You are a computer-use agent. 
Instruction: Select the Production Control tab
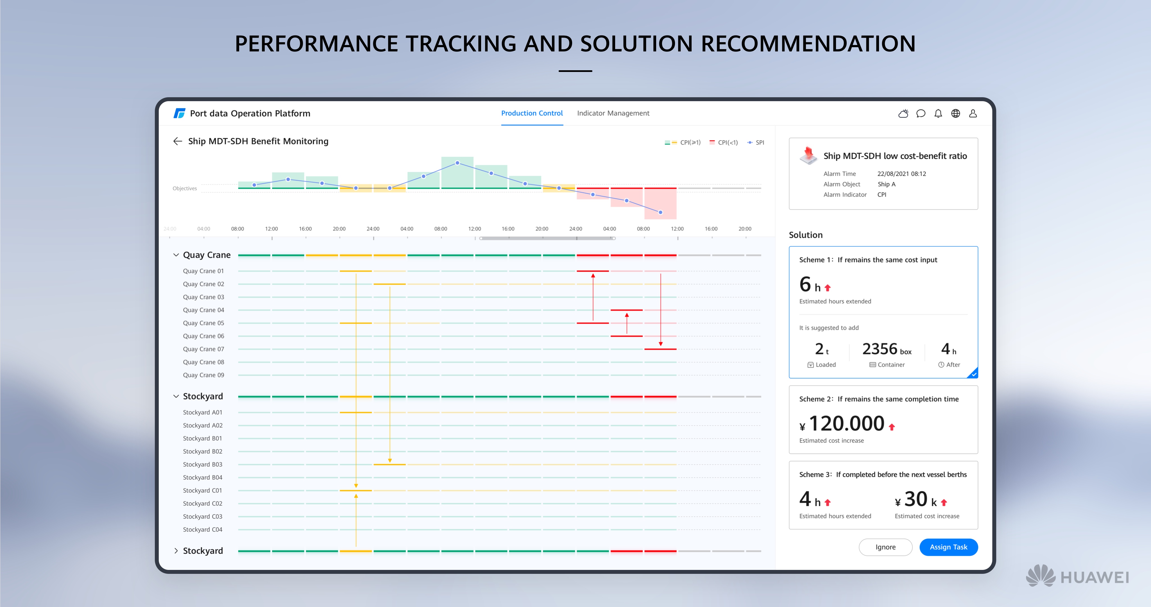pyautogui.click(x=532, y=114)
